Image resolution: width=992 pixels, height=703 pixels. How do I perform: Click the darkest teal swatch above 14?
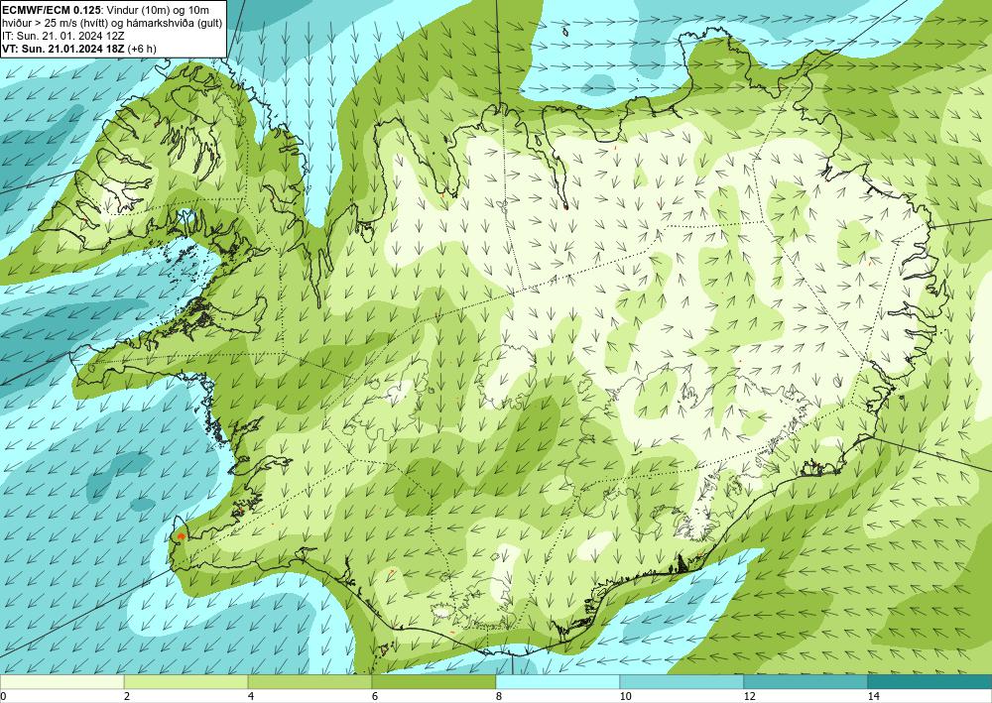coord(930,681)
